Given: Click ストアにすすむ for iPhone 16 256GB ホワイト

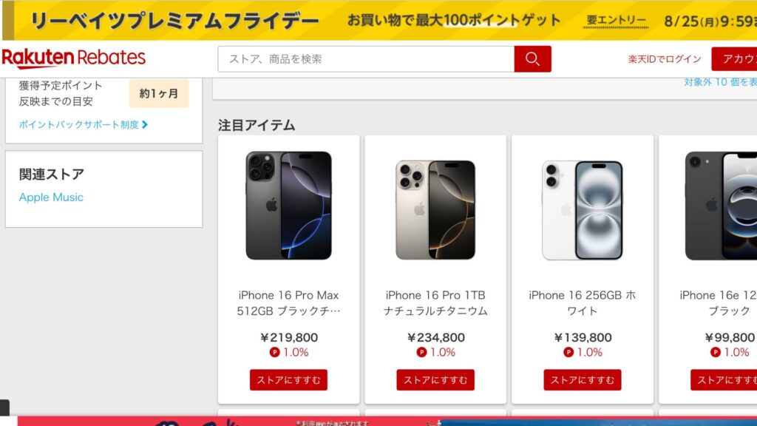Looking at the screenshot, I should click(x=583, y=379).
